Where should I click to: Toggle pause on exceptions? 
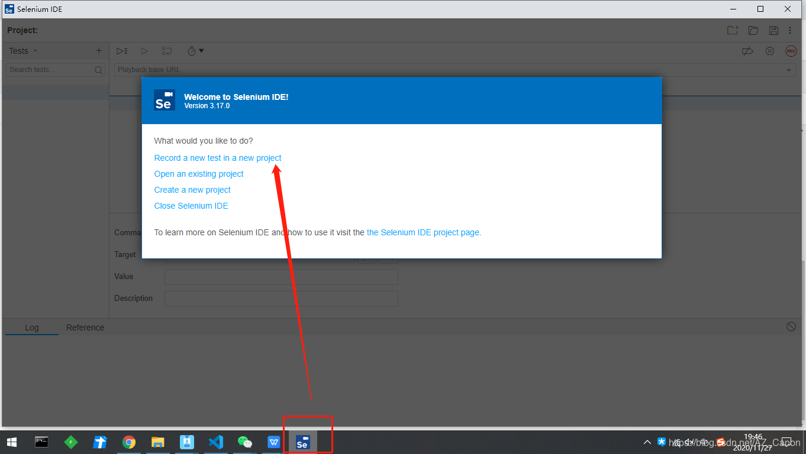pyautogui.click(x=770, y=51)
